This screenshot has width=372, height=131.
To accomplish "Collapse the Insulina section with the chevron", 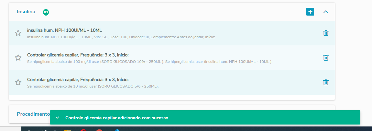I will pos(326,12).
